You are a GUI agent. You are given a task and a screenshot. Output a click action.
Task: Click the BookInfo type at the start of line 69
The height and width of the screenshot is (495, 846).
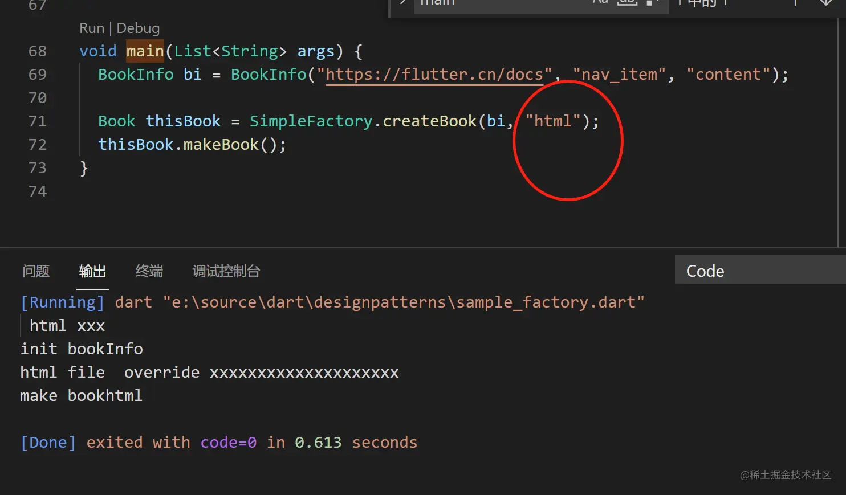pyautogui.click(x=136, y=75)
